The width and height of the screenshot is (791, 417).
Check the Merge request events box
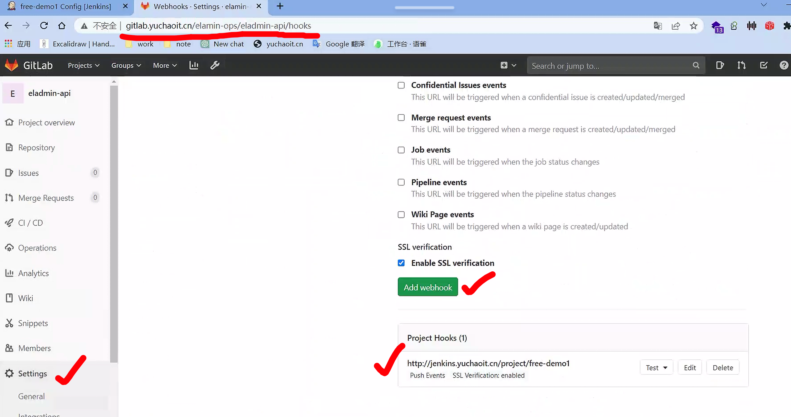401,118
